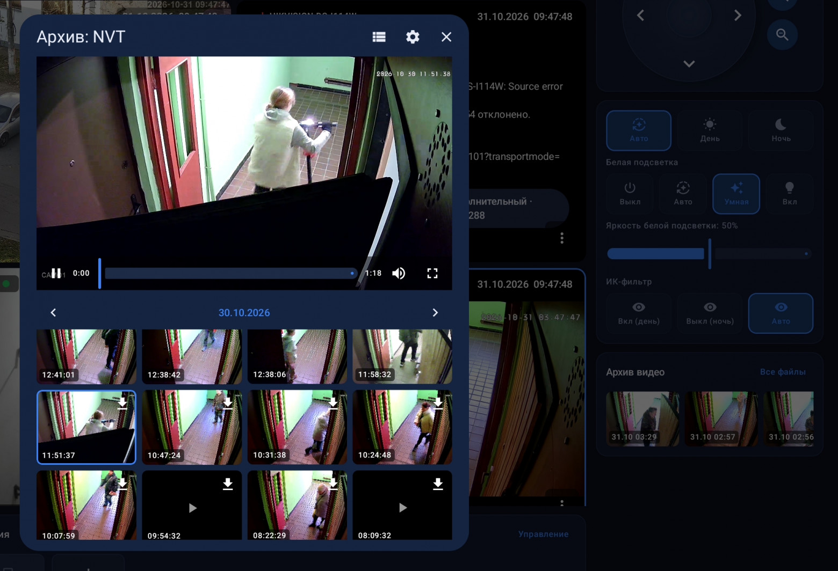Image resolution: width=838 pixels, height=571 pixels.
Task: Play the 11:58:32 recording
Action: [402, 356]
